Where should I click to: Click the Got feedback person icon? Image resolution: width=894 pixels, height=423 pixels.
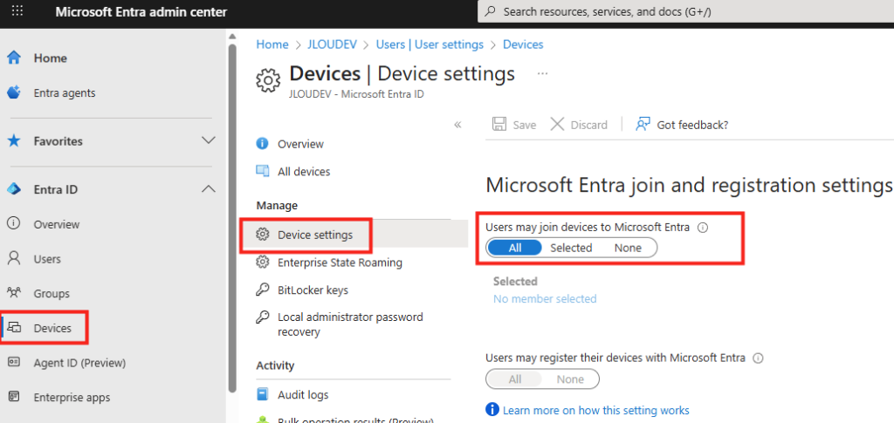pos(643,125)
